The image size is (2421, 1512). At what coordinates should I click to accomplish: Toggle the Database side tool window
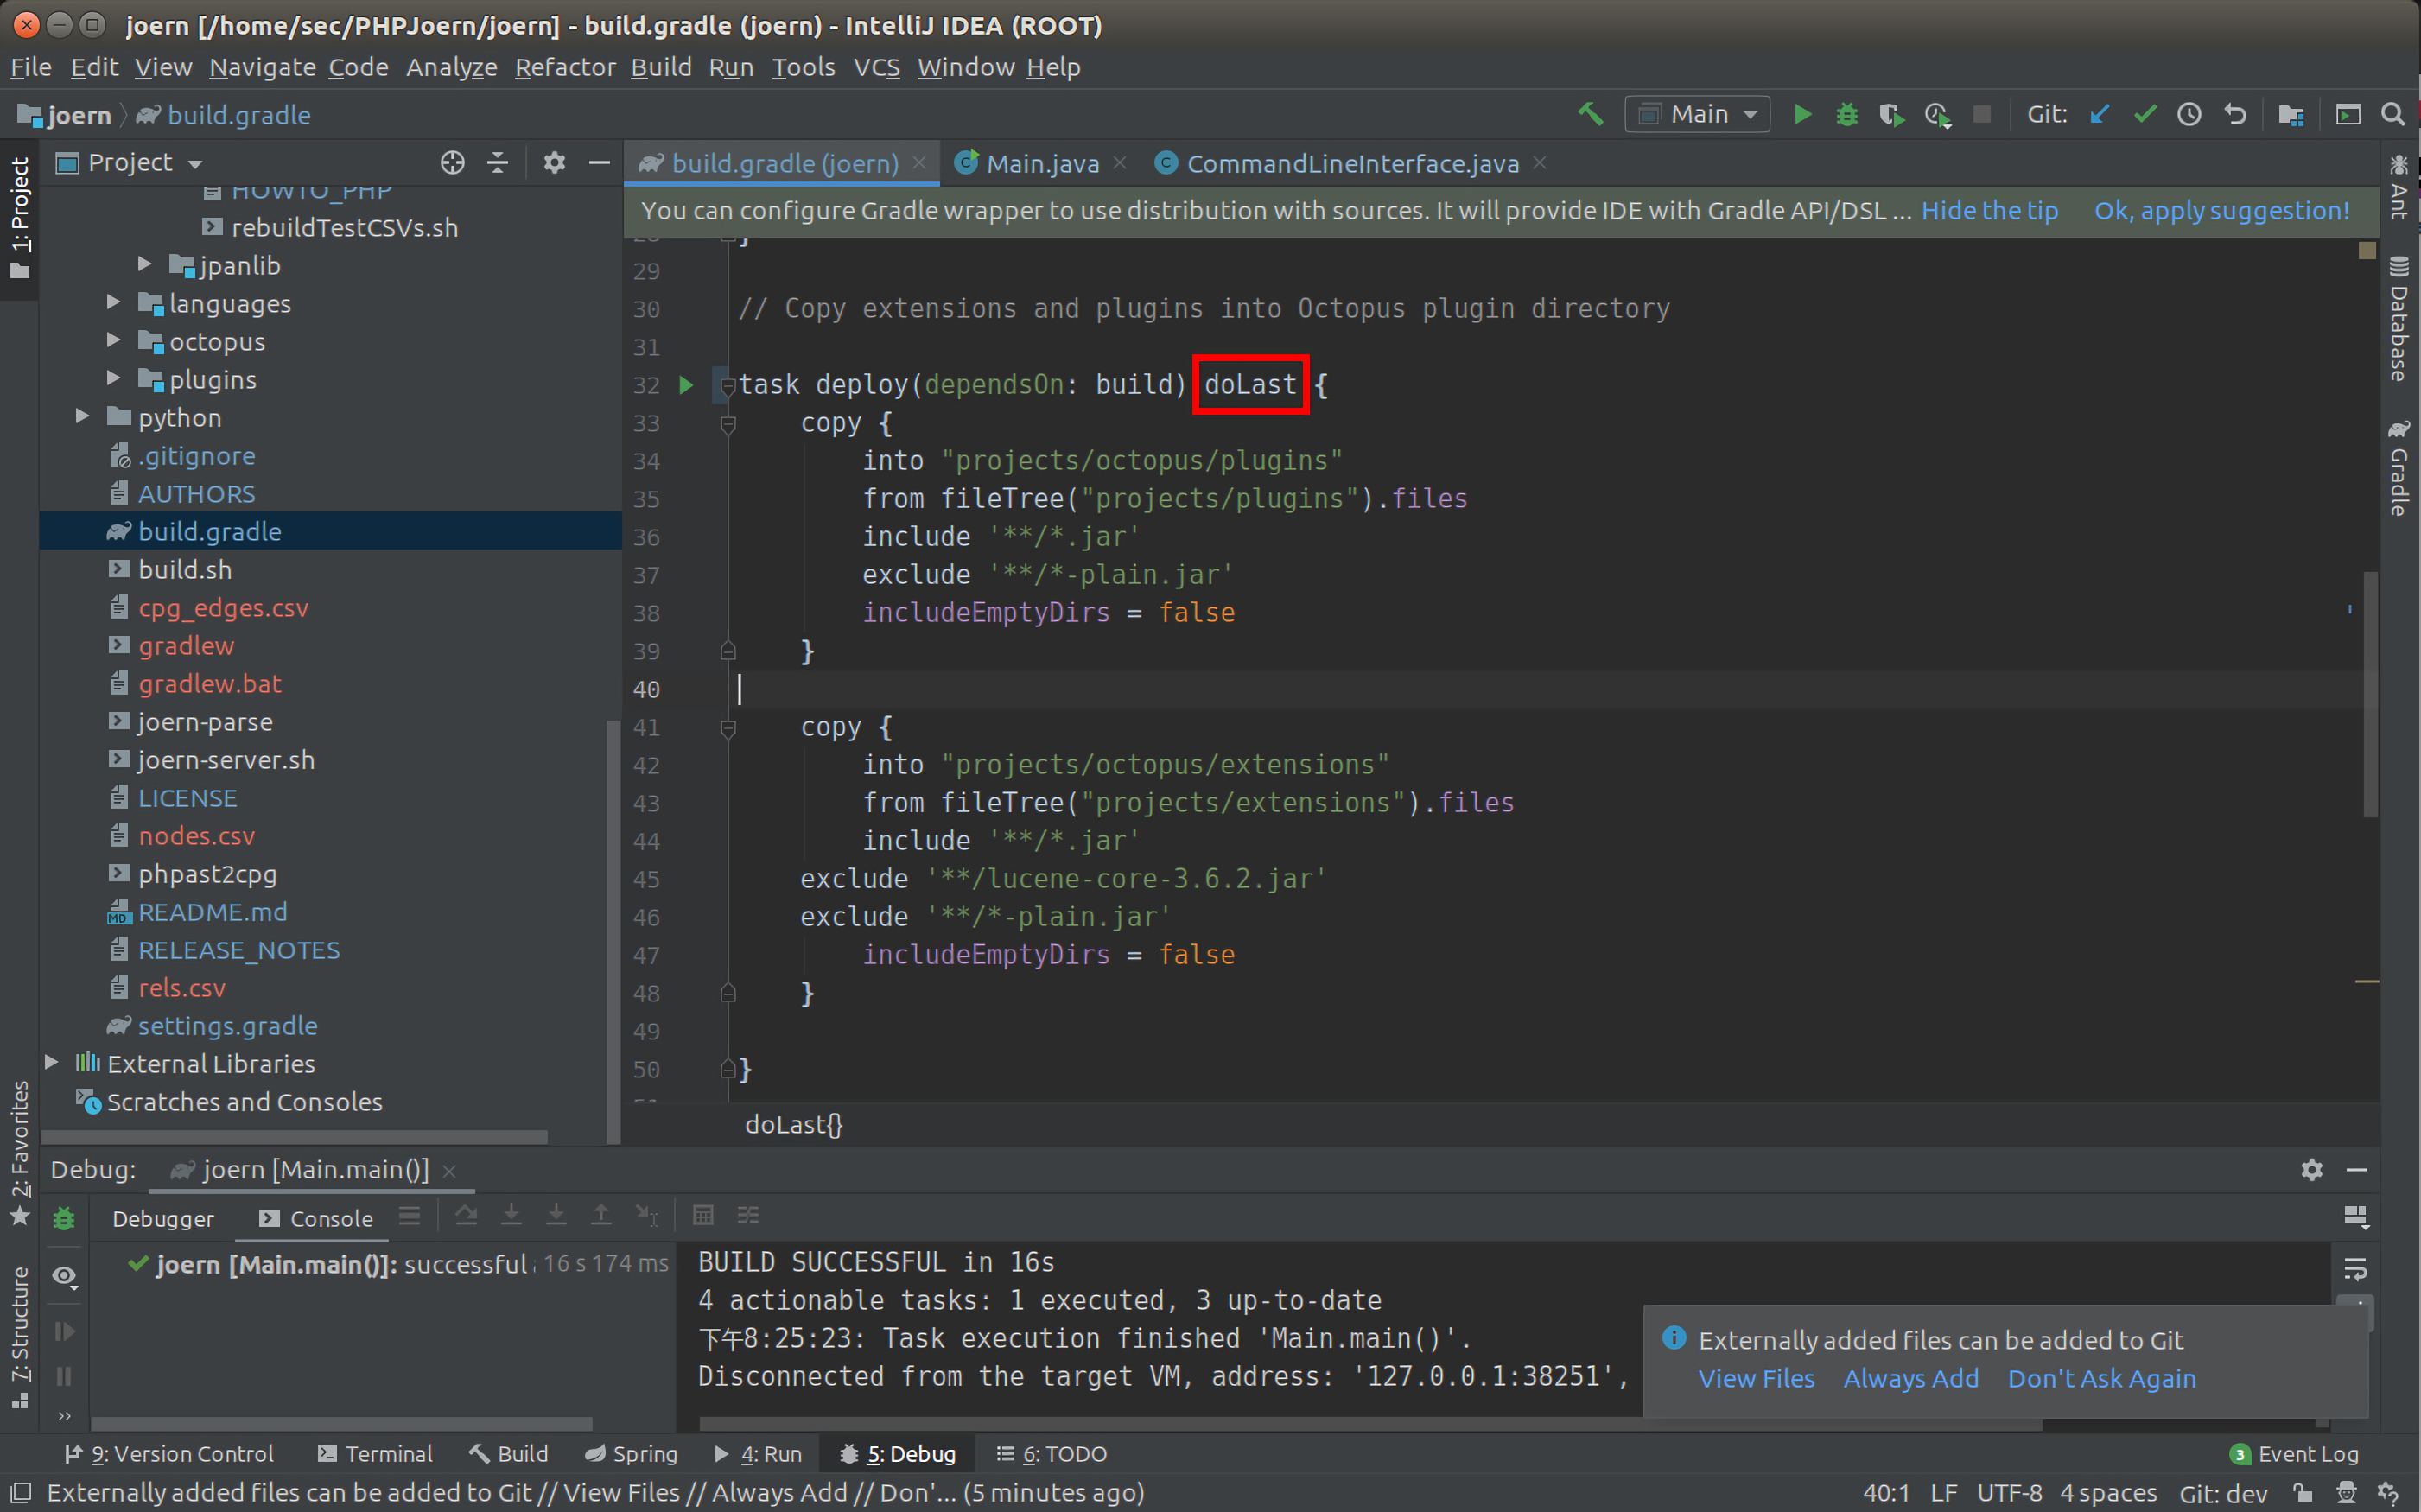point(2399,319)
